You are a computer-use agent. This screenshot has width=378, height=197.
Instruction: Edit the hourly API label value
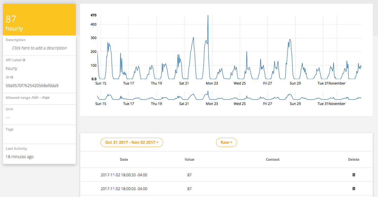[11, 68]
